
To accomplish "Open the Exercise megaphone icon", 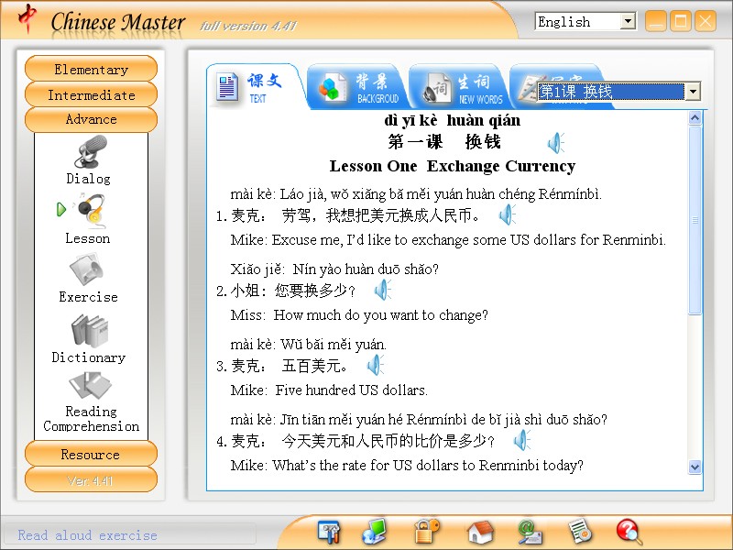I will tap(87, 269).
